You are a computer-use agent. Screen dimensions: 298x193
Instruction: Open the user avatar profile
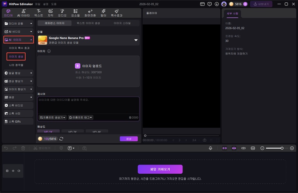click(x=224, y=4)
